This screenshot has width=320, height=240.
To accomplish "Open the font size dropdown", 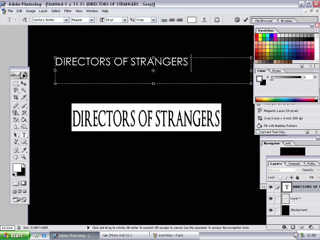I will [x=125, y=20].
